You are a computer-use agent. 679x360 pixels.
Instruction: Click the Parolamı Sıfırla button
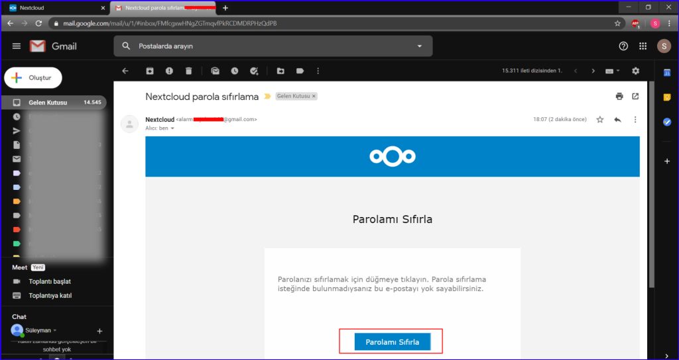(393, 342)
